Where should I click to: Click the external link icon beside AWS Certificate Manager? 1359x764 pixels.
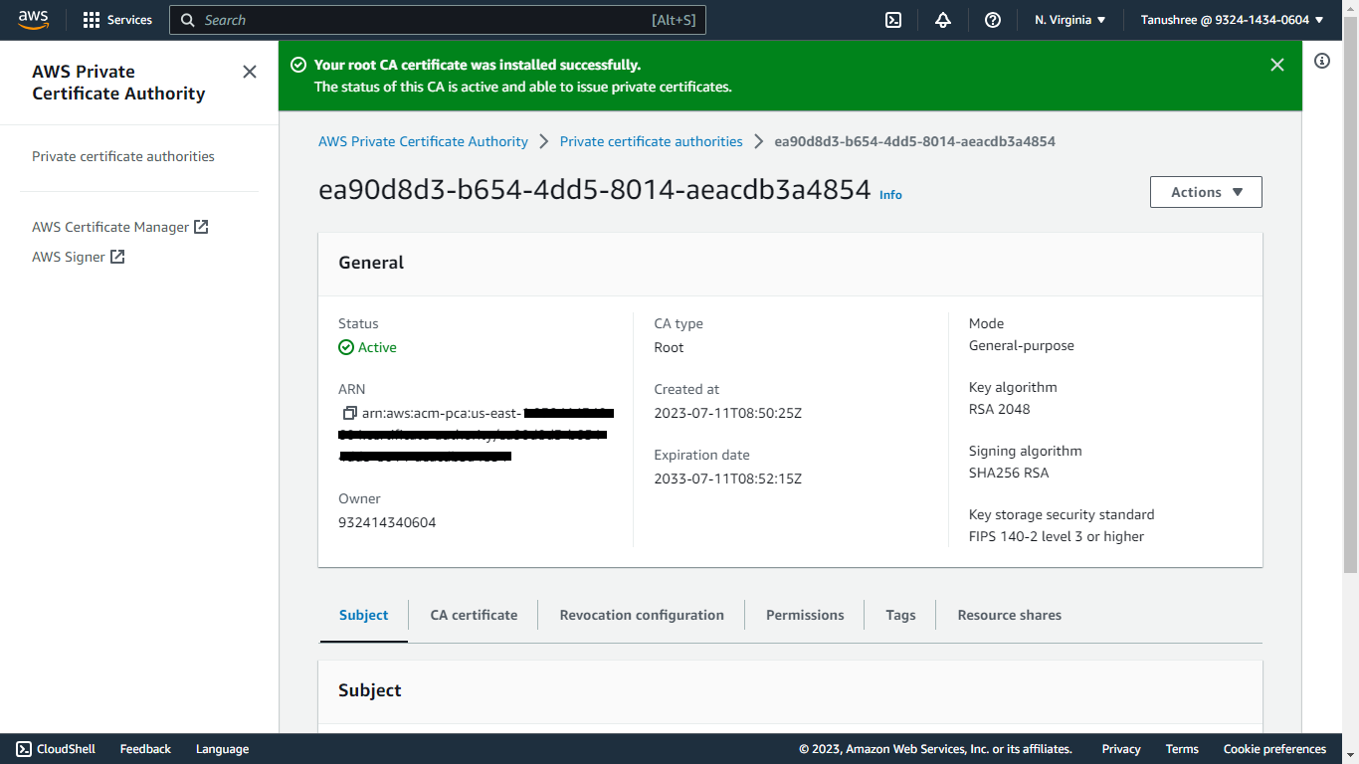click(x=201, y=227)
